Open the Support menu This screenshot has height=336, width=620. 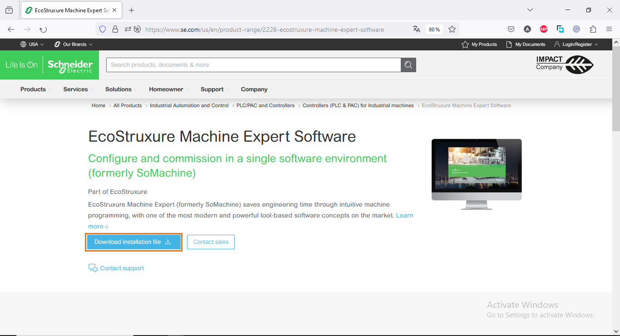coord(214,89)
